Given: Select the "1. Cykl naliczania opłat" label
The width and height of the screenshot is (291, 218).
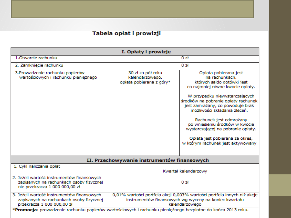Looking at the screenshot, I should click(37, 166).
